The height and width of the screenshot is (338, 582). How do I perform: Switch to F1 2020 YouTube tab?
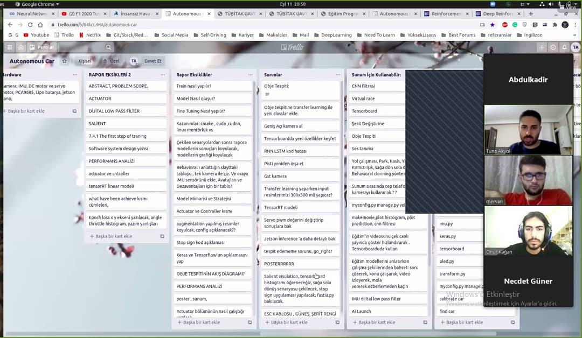(x=83, y=13)
